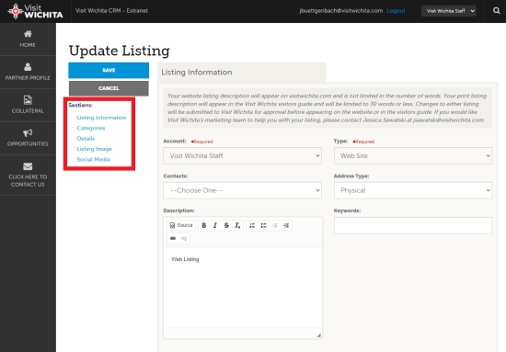The width and height of the screenshot is (506, 352).
Task: Click into the Keywords input field
Action: [413, 225]
